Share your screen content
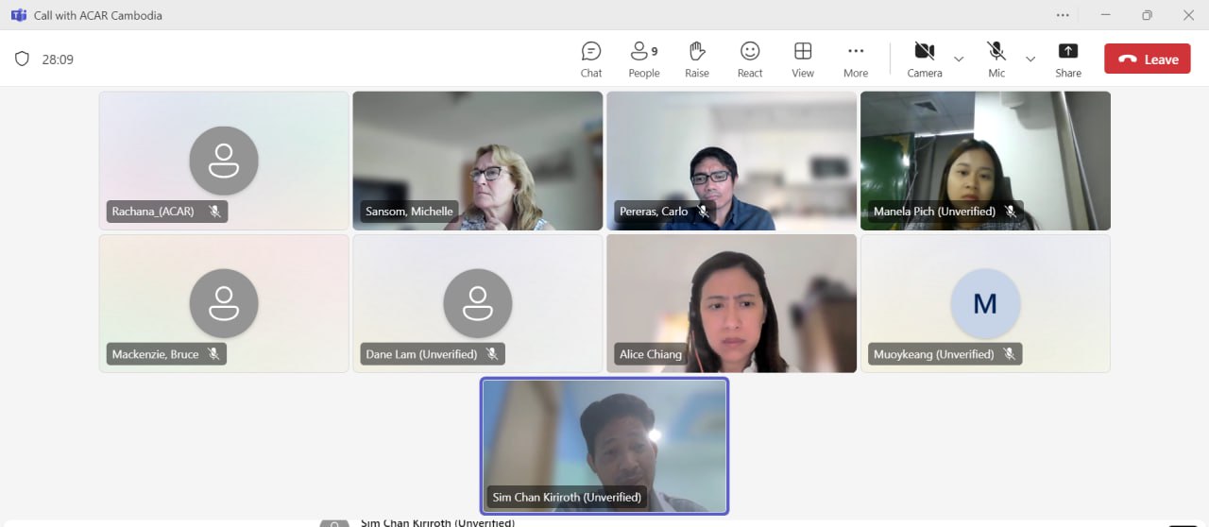1209x527 pixels. point(1068,59)
